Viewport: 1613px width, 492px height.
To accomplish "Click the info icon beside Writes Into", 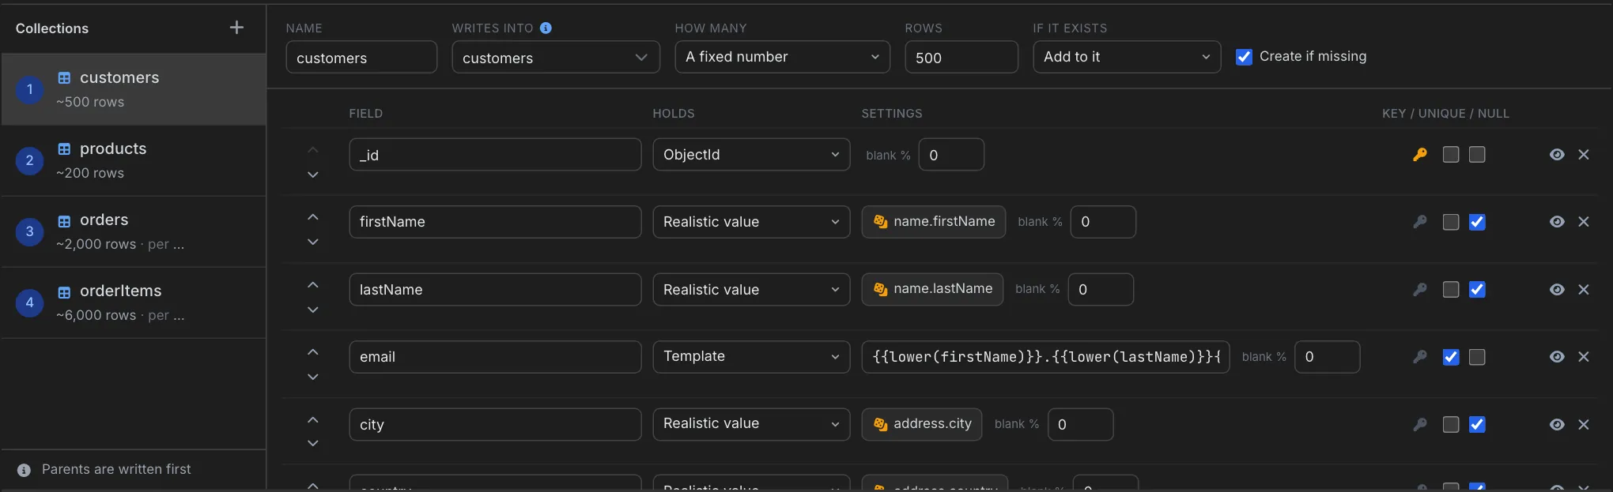I will (x=546, y=28).
